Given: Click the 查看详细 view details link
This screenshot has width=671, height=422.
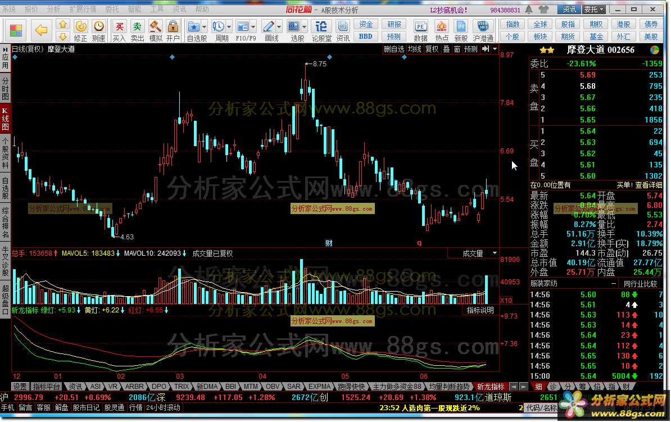Looking at the screenshot, I should (649, 185).
